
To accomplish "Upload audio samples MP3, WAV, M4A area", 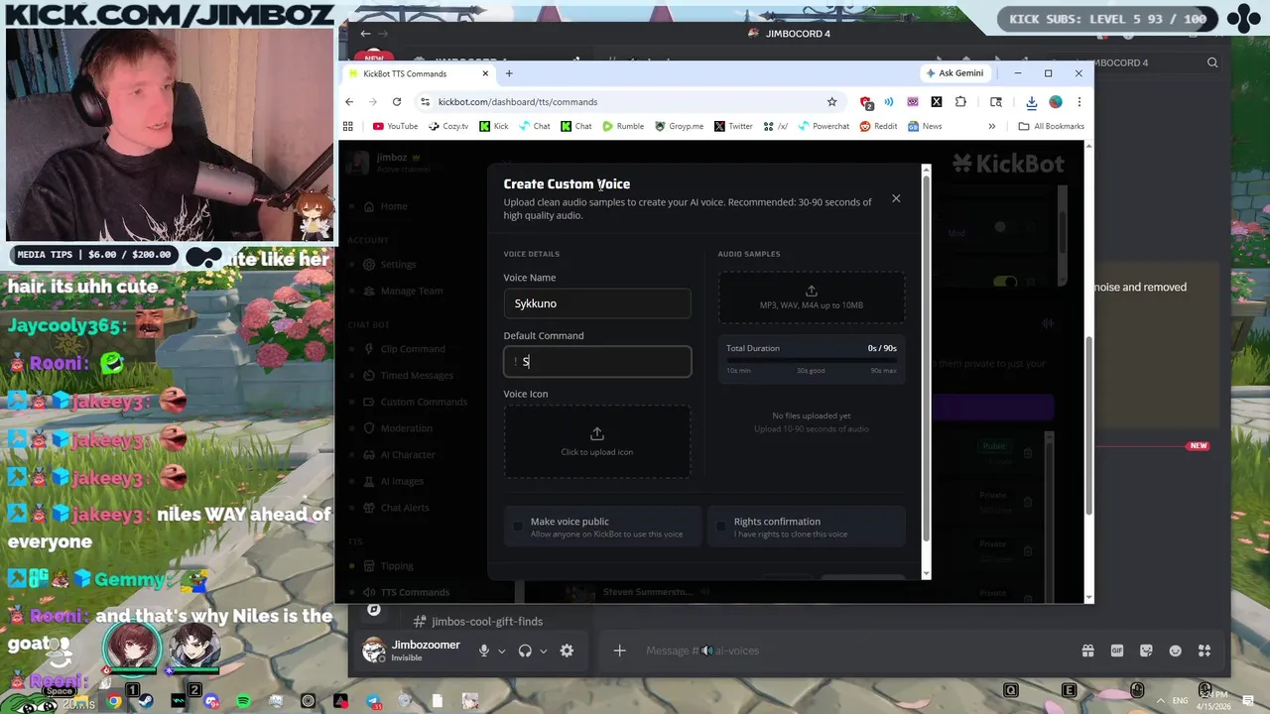I will pos(812,297).
